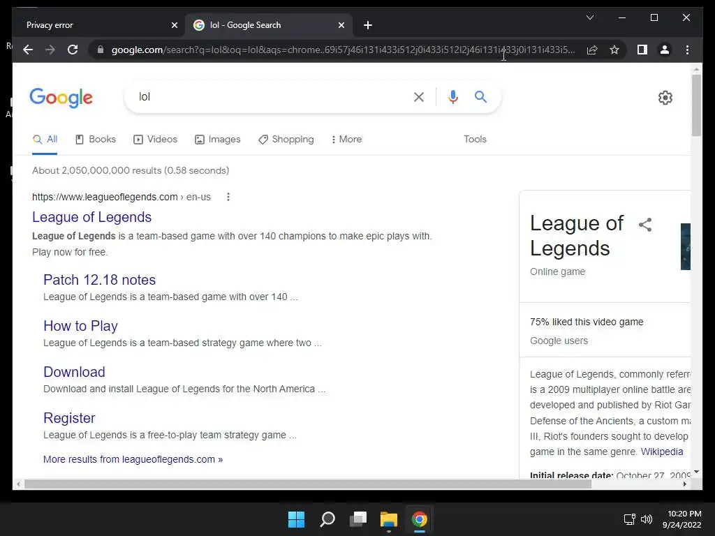Click the horizontal scrollbar thumb
This screenshot has height=536, width=715.
[x=308, y=484]
